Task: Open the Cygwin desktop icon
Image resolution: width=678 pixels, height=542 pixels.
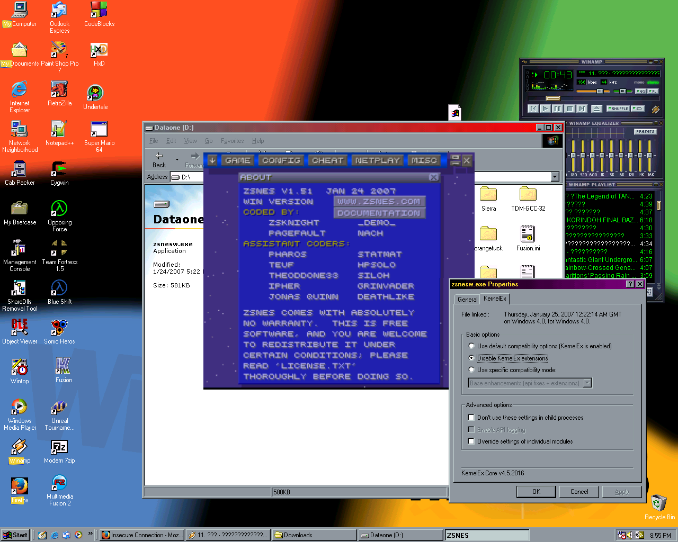Action: (x=59, y=174)
